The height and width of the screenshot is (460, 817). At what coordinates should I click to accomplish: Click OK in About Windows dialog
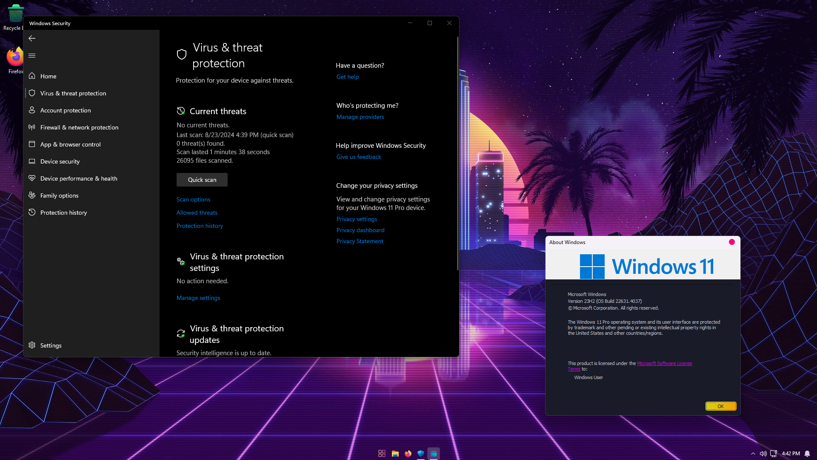(x=720, y=406)
